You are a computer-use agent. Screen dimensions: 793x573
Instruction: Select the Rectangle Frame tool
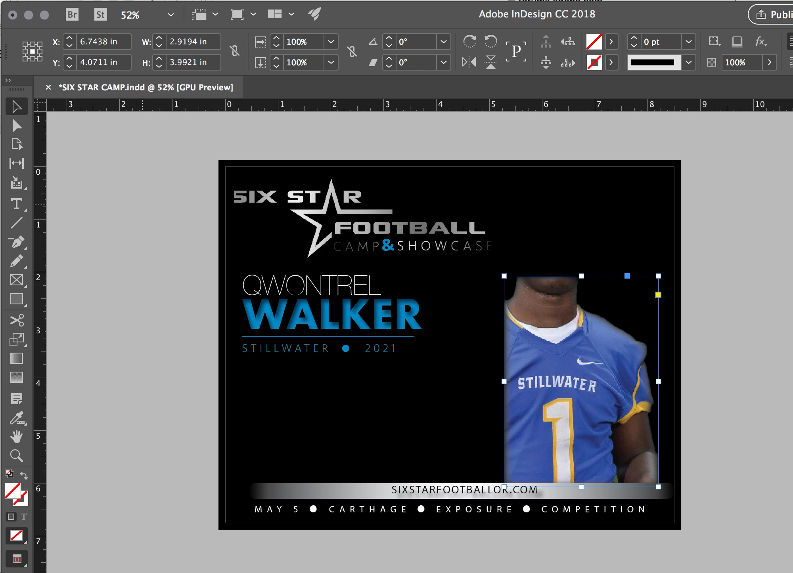(x=16, y=280)
